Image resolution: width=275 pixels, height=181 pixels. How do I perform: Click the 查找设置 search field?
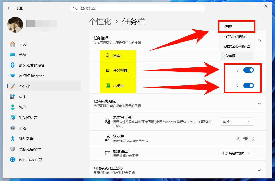[x=138, y=8]
